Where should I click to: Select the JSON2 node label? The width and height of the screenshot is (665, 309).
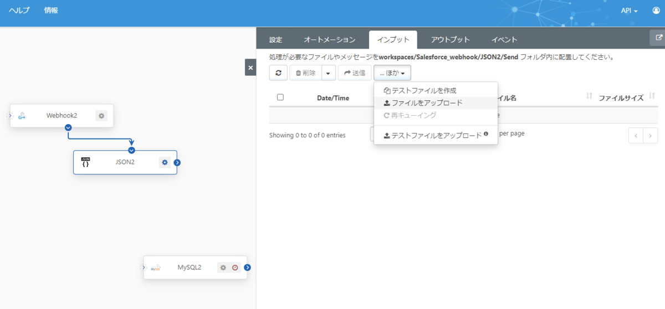[x=125, y=162]
